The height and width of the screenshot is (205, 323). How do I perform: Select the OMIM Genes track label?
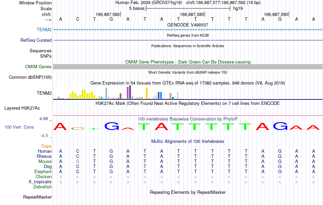point(38,67)
